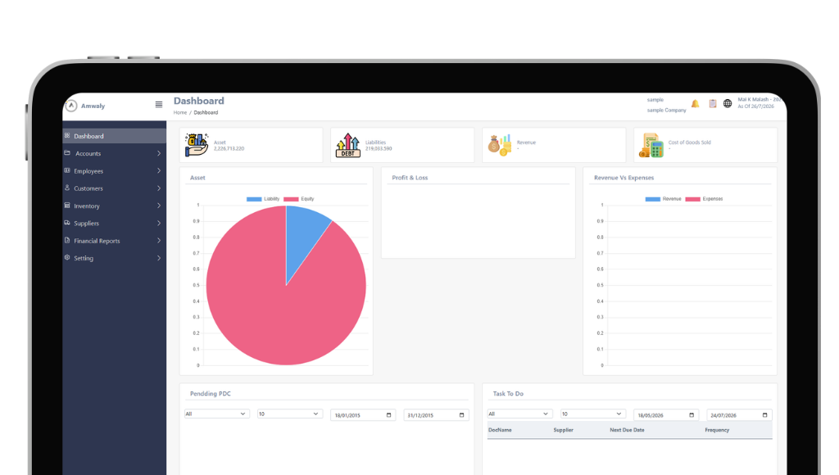Open the 10 rows dropdown in Task To Do
Screen dimensions: 839x475
pos(593,414)
